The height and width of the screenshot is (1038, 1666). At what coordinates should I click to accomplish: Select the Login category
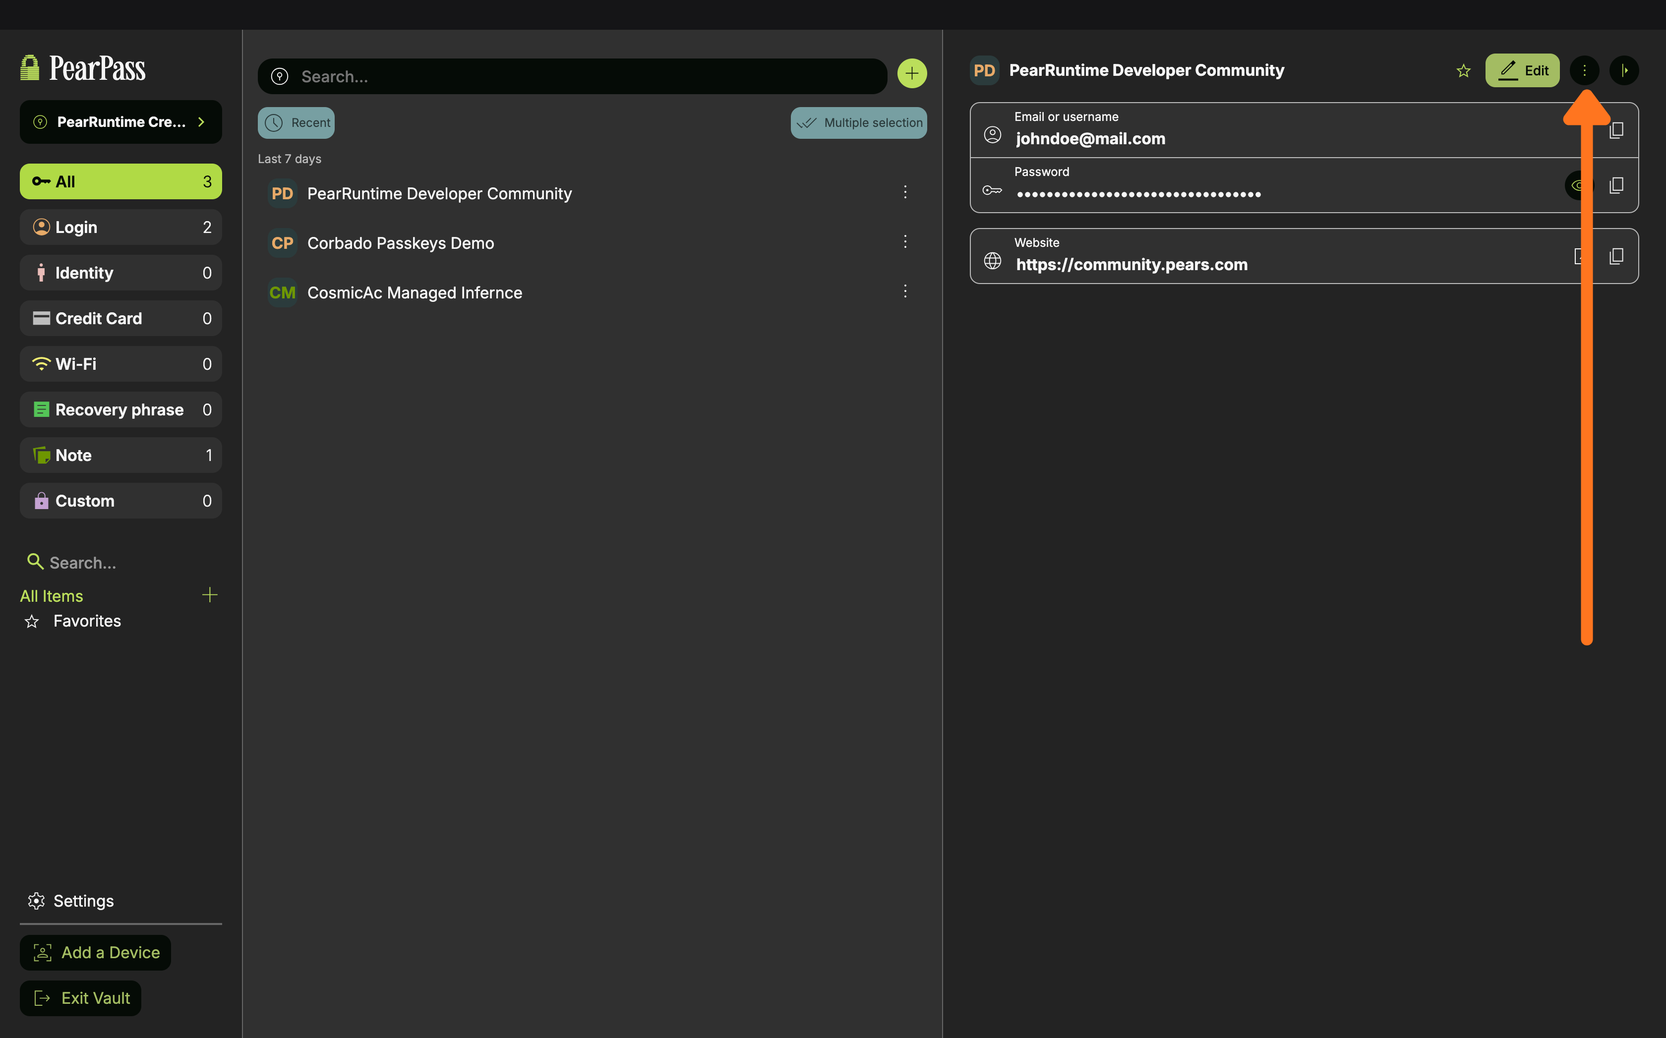121,227
